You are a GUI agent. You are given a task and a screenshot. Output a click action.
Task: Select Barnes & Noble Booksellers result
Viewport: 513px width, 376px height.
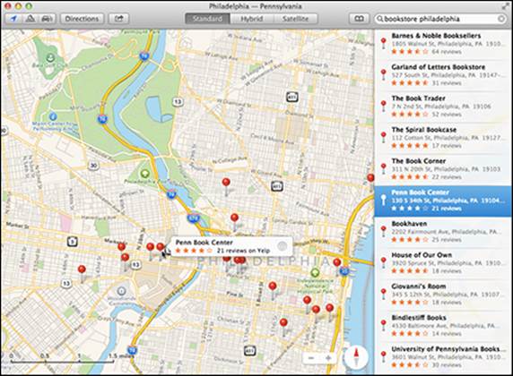point(443,44)
